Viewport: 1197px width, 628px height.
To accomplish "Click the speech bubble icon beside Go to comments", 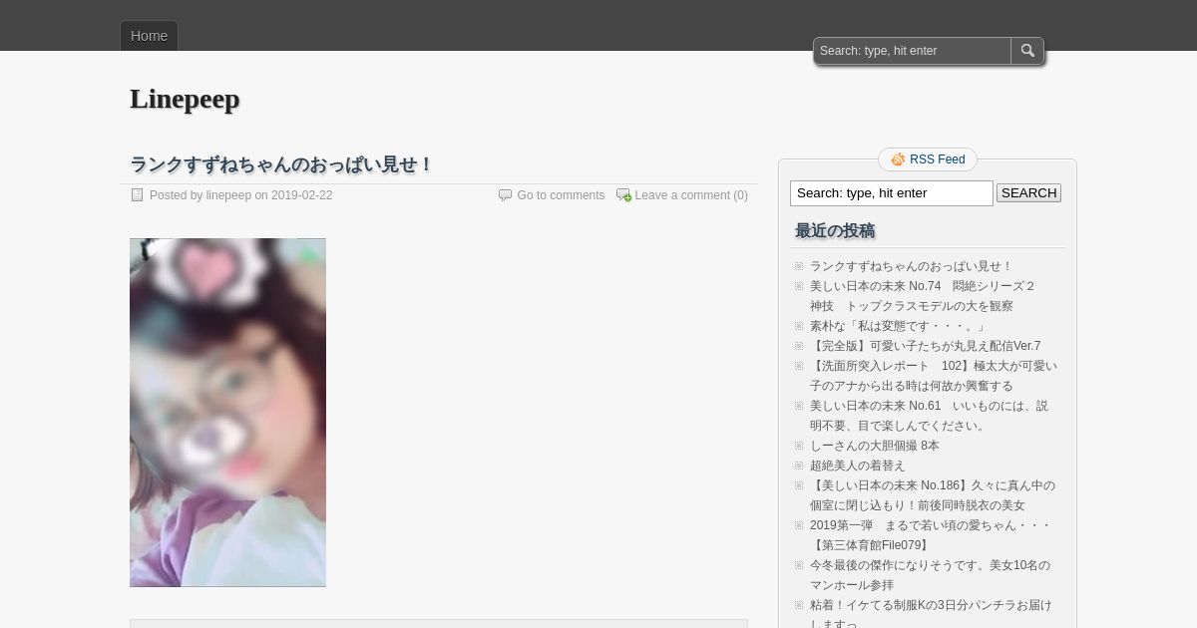I will coord(506,195).
